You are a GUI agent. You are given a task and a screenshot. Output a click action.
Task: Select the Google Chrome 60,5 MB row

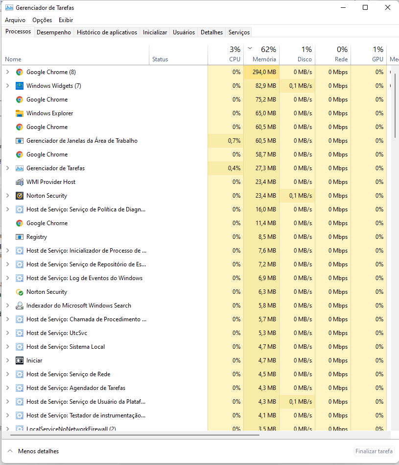pyautogui.click(x=194, y=127)
